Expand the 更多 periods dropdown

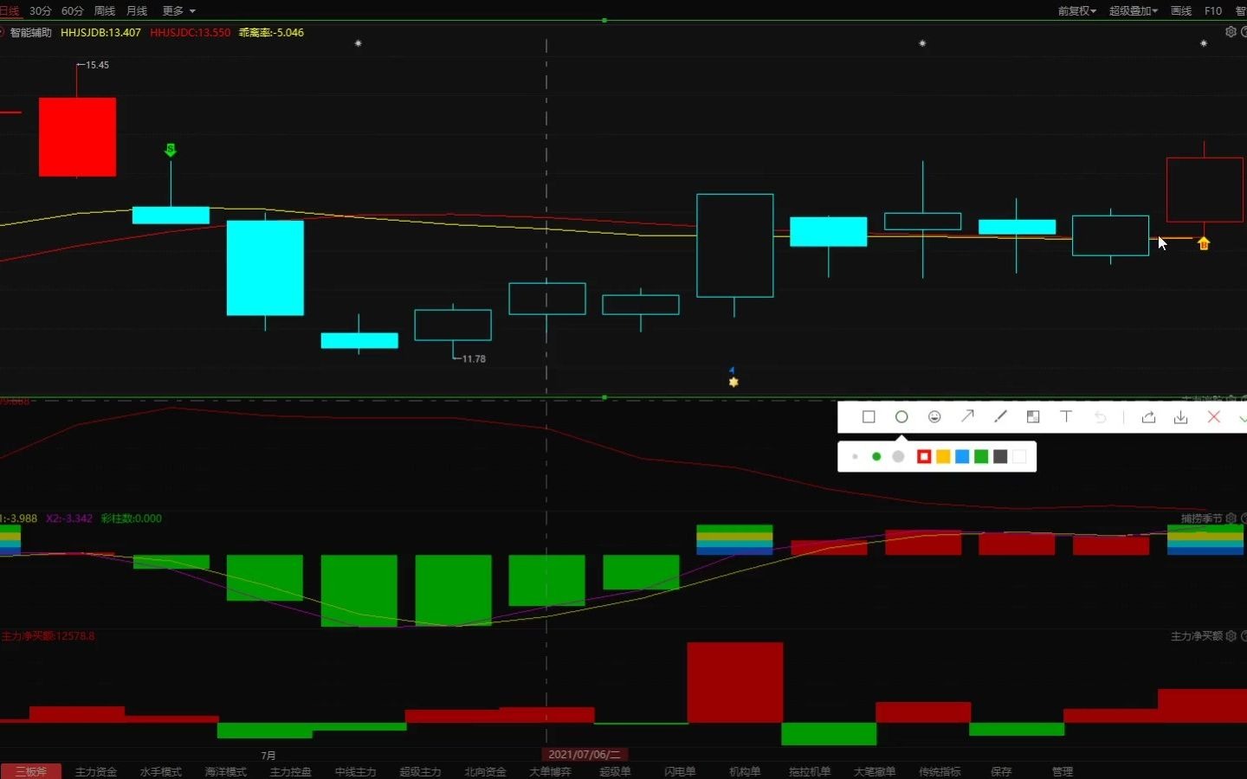(x=178, y=10)
